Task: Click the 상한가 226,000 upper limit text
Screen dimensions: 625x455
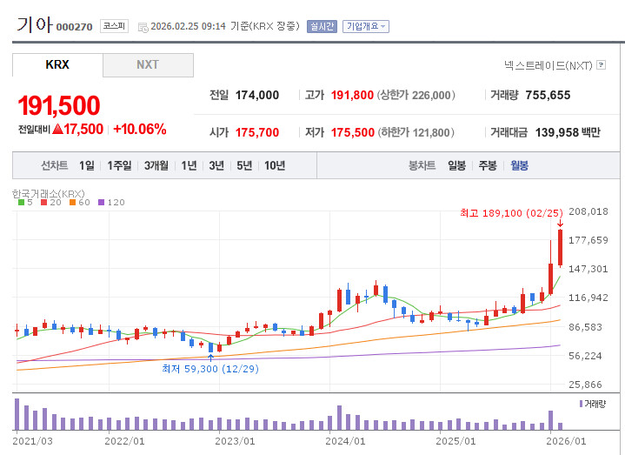Action: (416, 96)
